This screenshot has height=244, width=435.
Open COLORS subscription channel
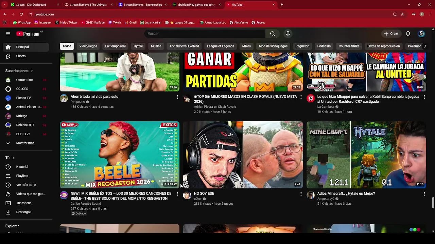click(27, 89)
